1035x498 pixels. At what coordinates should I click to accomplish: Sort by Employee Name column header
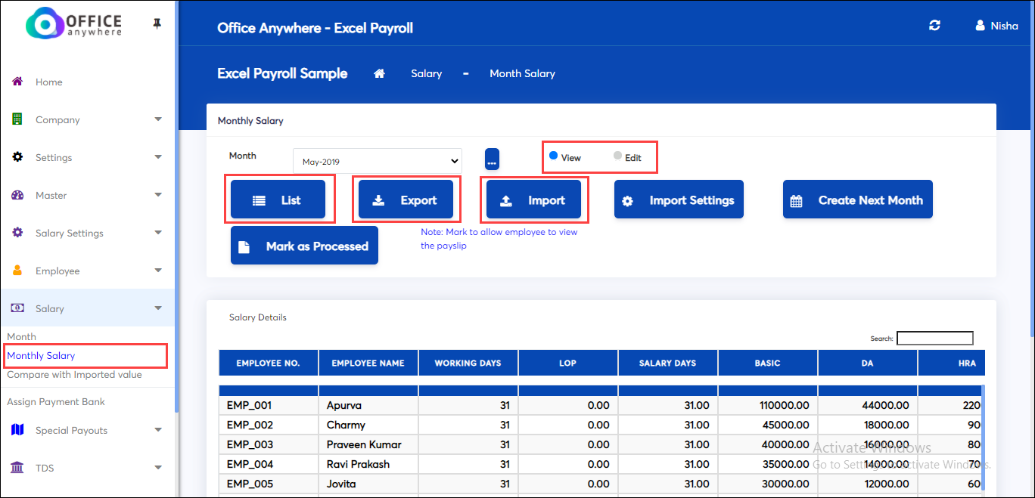[x=368, y=363]
